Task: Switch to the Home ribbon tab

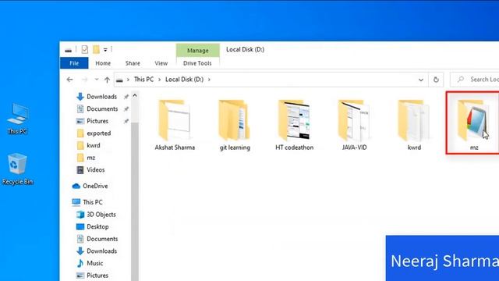Action: 103,63
